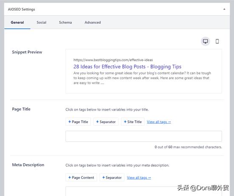Open the Social tab

(x=41, y=23)
